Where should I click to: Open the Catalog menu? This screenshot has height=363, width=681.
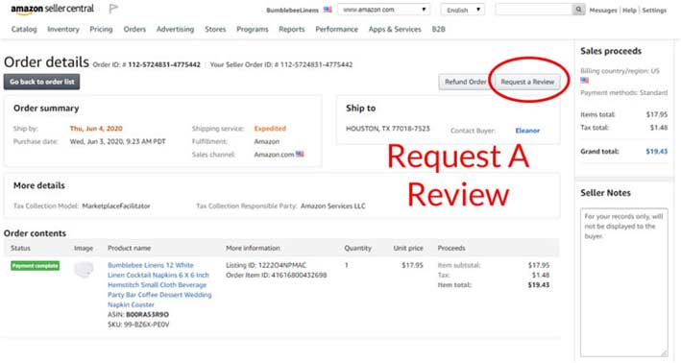[x=24, y=29]
